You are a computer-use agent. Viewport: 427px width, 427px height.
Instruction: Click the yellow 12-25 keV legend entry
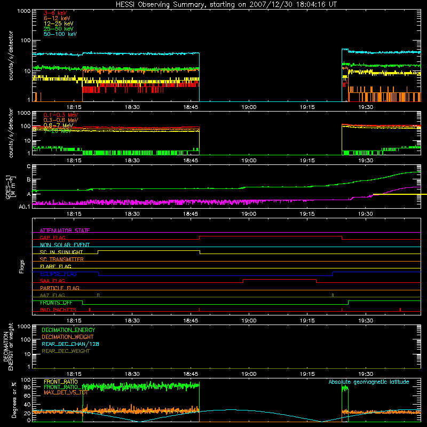click(58, 23)
